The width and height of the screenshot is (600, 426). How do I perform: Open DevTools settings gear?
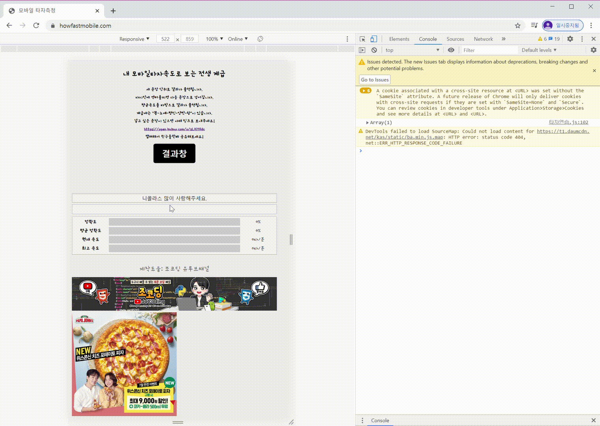(570, 39)
